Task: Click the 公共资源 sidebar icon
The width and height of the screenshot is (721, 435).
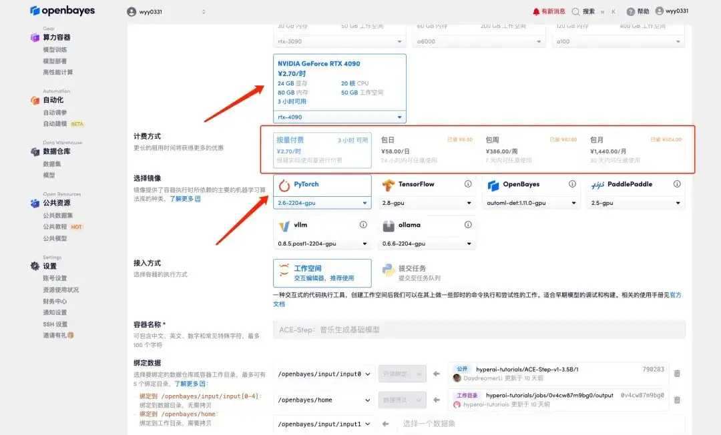Action: [x=35, y=203]
